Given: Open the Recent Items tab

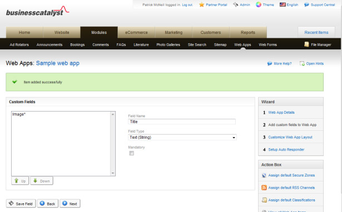Looking at the screenshot, I should pos(316,32).
